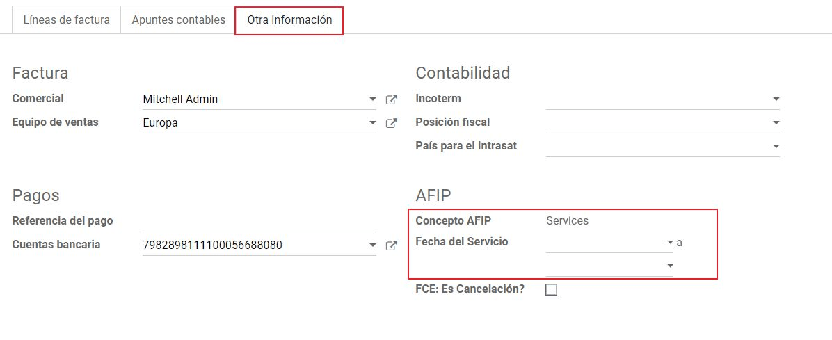Open external link for Cuentas bancaria

(392, 245)
